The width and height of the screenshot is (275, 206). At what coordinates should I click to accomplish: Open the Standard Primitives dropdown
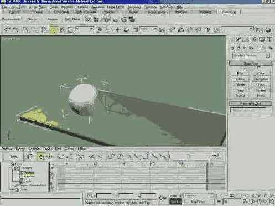click(x=251, y=55)
